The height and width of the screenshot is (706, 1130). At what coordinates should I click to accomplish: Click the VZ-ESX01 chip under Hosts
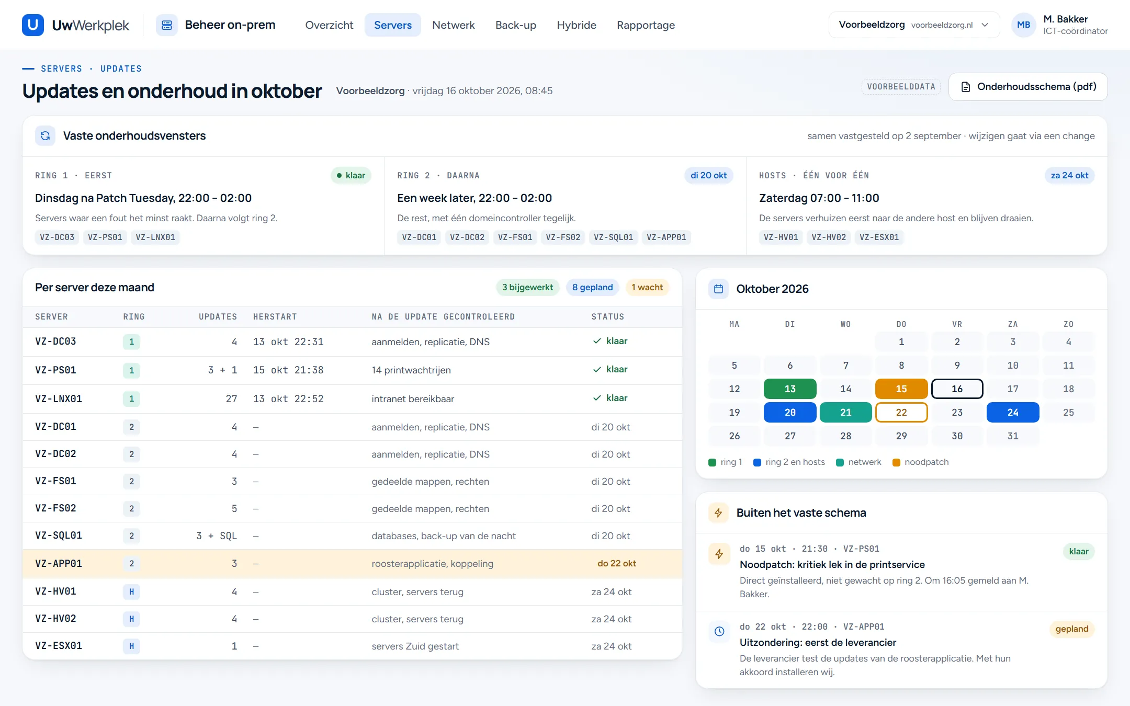[x=879, y=237]
